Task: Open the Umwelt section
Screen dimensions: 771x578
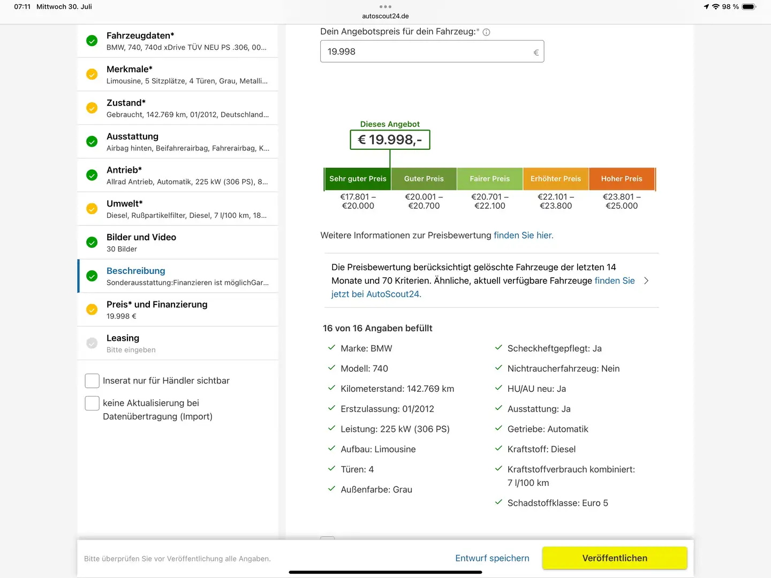Action: pos(178,209)
